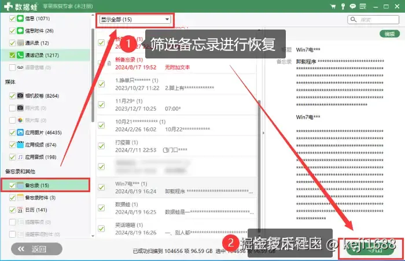The height and width of the screenshot is (261, 405).
Task: Click the 日历 calendar icon
Action: coord(20,210)
